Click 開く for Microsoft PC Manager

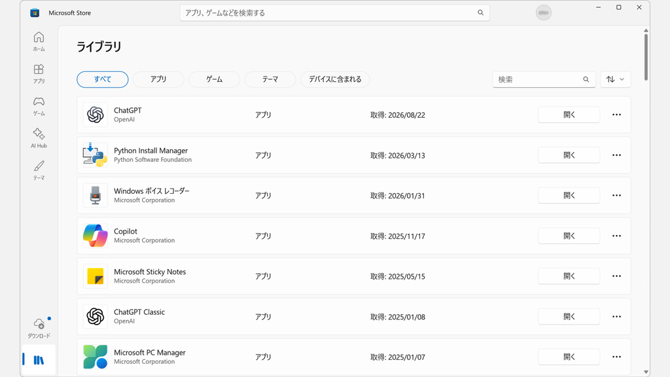coord(569,357)
